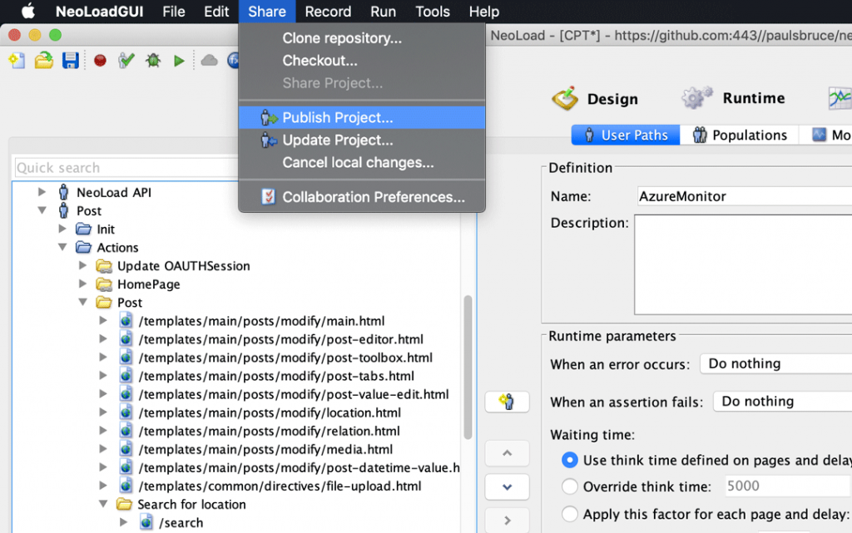
Task: Expand the Update OAUTHSession container
Action: (x=82, y=265)
